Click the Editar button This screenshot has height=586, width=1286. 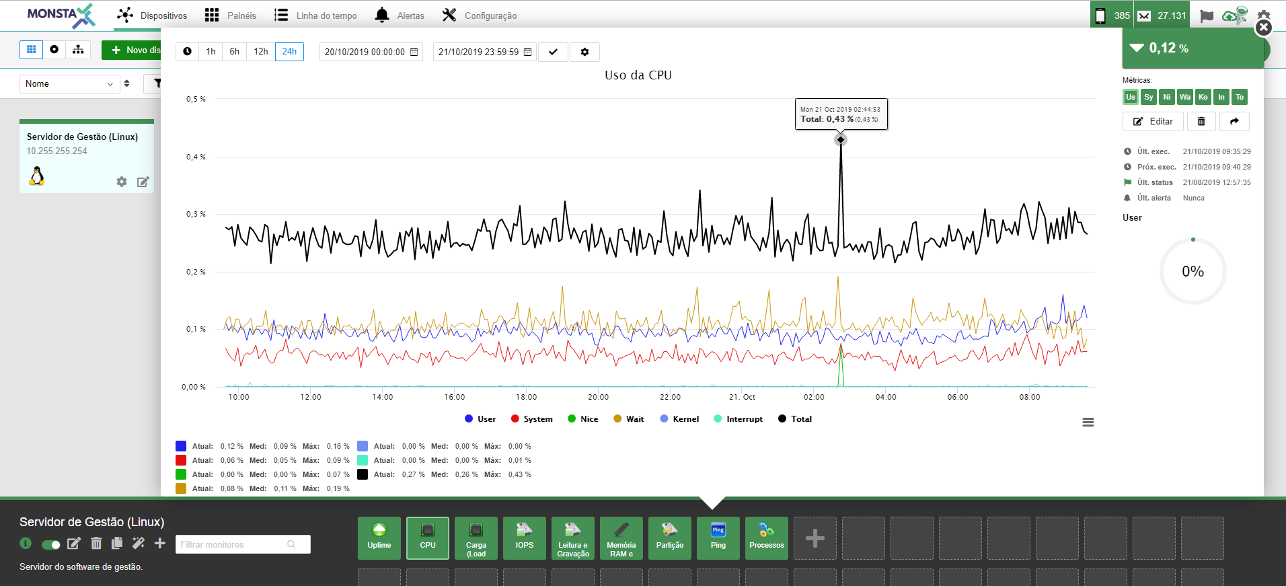[x=1153, y=121]
